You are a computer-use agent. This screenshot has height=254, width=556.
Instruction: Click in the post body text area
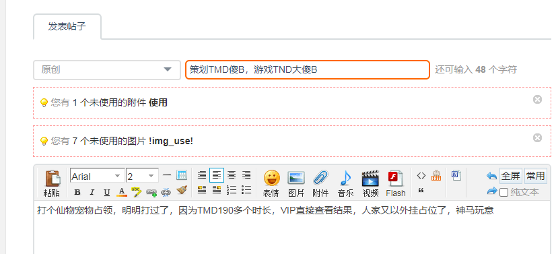pyautogui.click(x=293, y=227)
